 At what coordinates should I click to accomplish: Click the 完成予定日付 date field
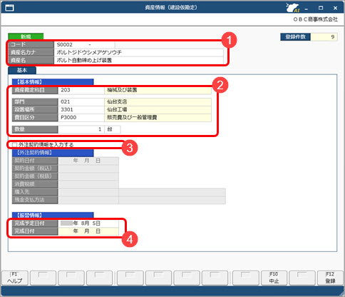[88, 223]
